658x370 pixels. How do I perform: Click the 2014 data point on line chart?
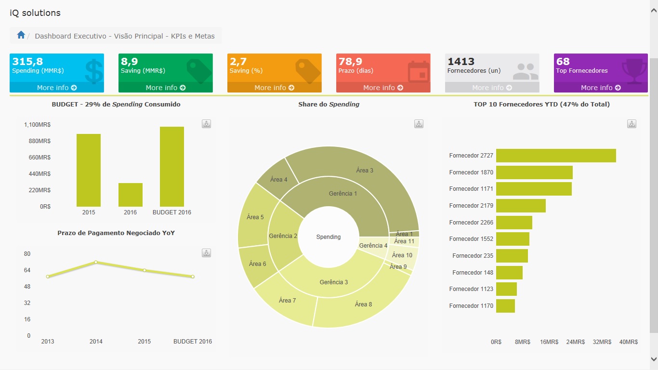tap(96, 262)
